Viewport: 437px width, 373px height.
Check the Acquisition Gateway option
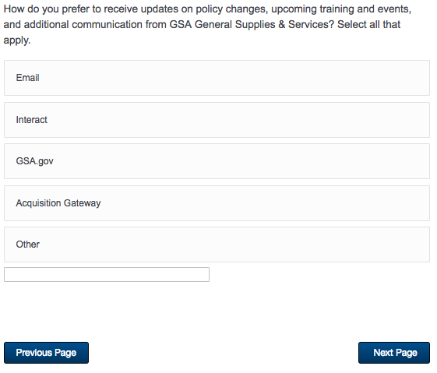(x=217, y=203)
